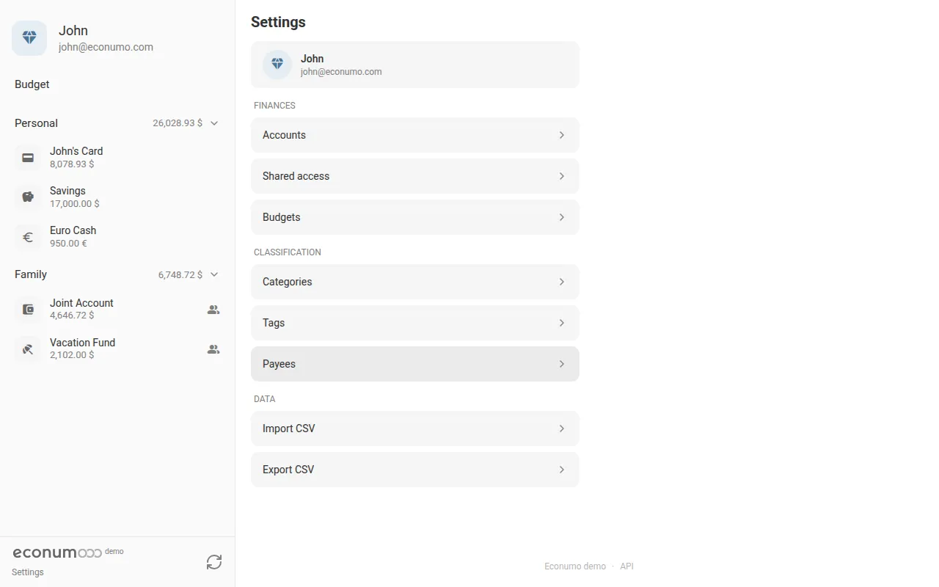
Task: Click the Family group heading
Action: coord(31,274)
